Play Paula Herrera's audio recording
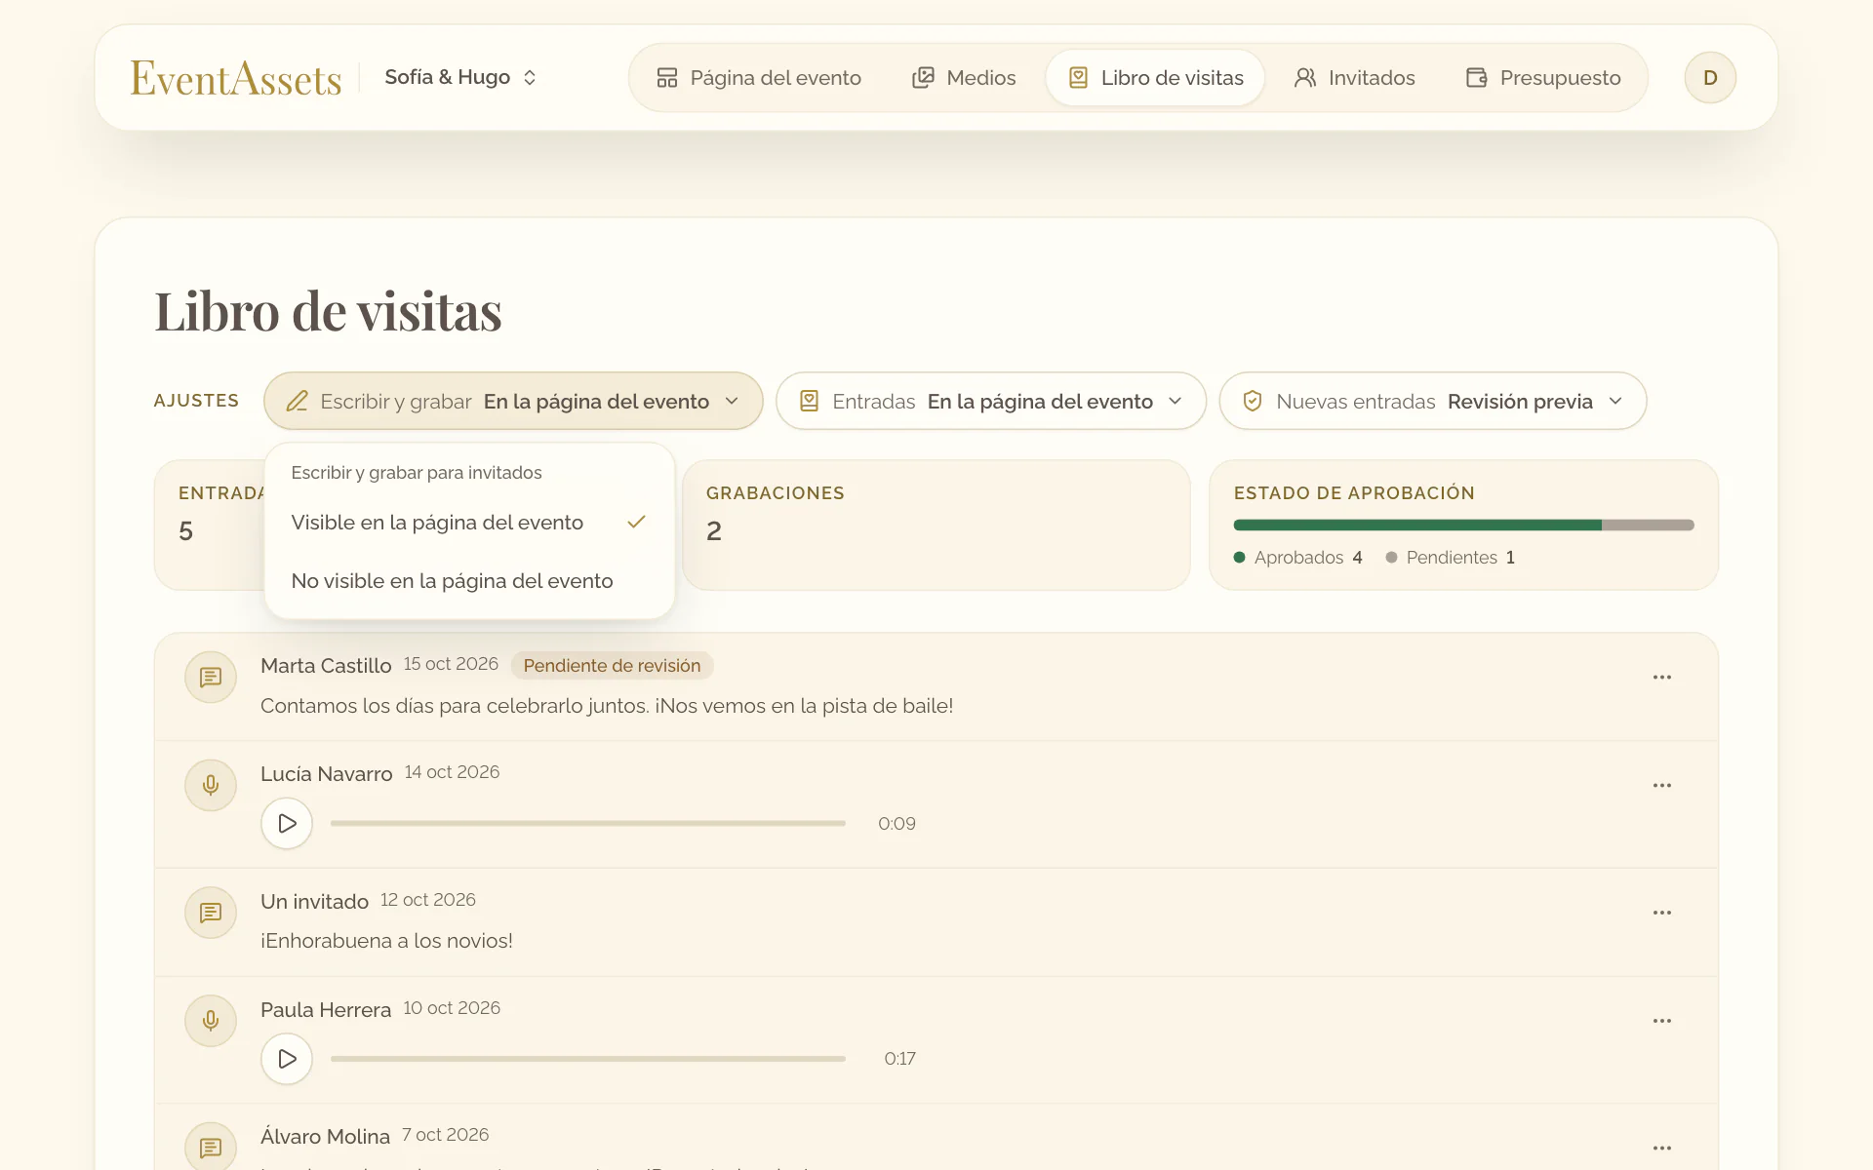Viewport: 1873px width, 1170px height. (287, 1059)
